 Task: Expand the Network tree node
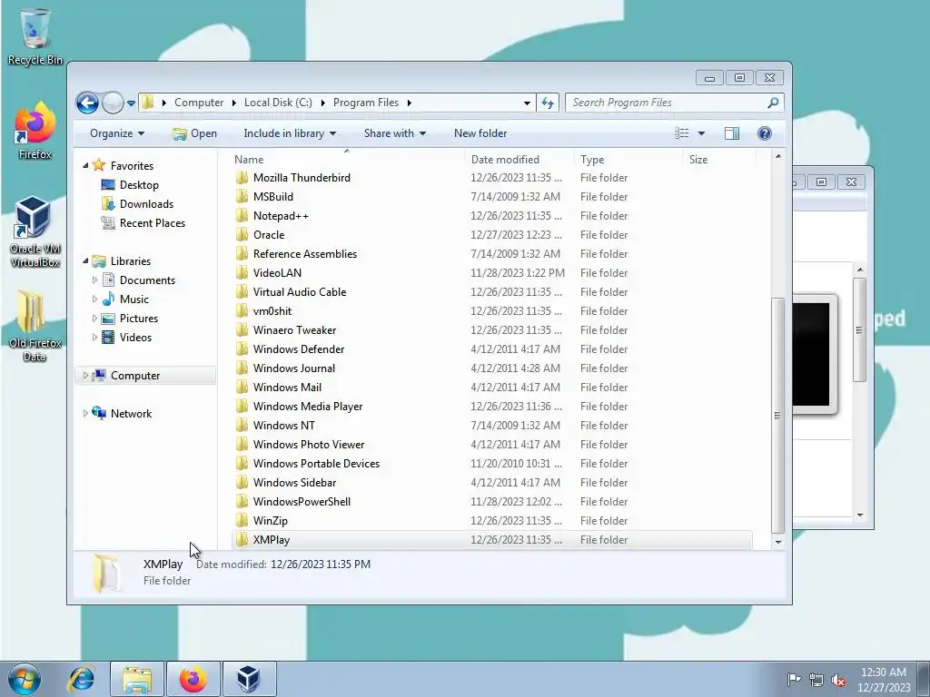pos(85,414)
